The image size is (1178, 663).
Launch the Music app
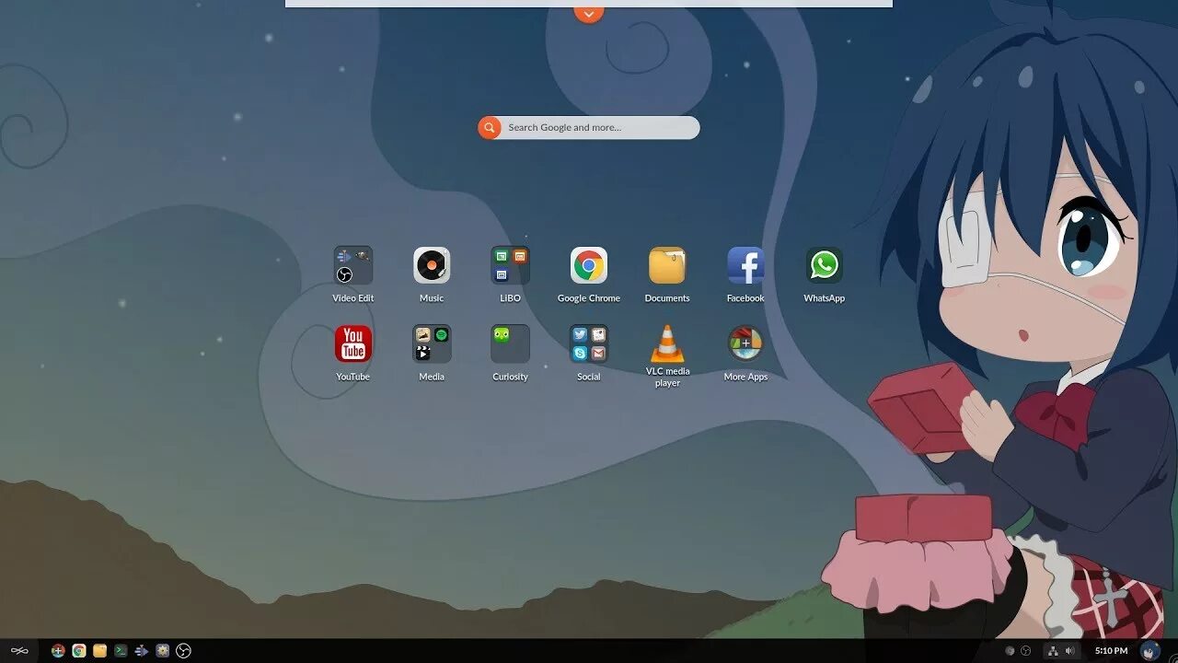432,265
